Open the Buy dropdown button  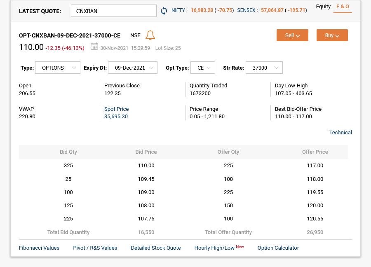332,35
